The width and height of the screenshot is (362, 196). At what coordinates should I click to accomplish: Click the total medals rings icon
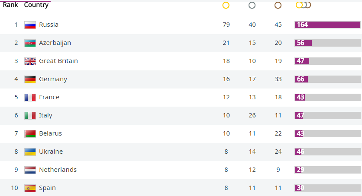304,5
